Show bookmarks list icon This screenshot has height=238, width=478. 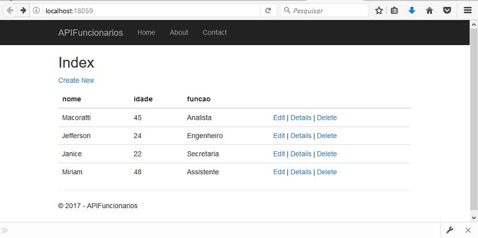coord(394,11)
